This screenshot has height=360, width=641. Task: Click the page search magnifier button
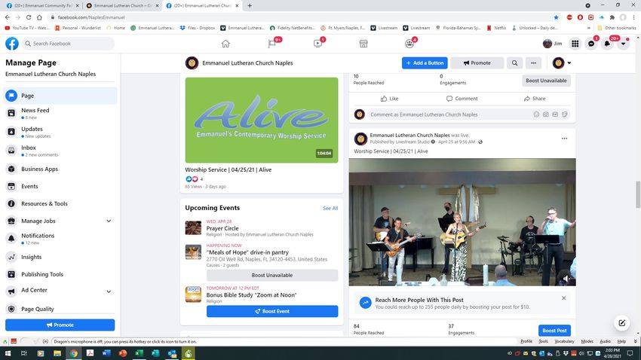(514, 63)
